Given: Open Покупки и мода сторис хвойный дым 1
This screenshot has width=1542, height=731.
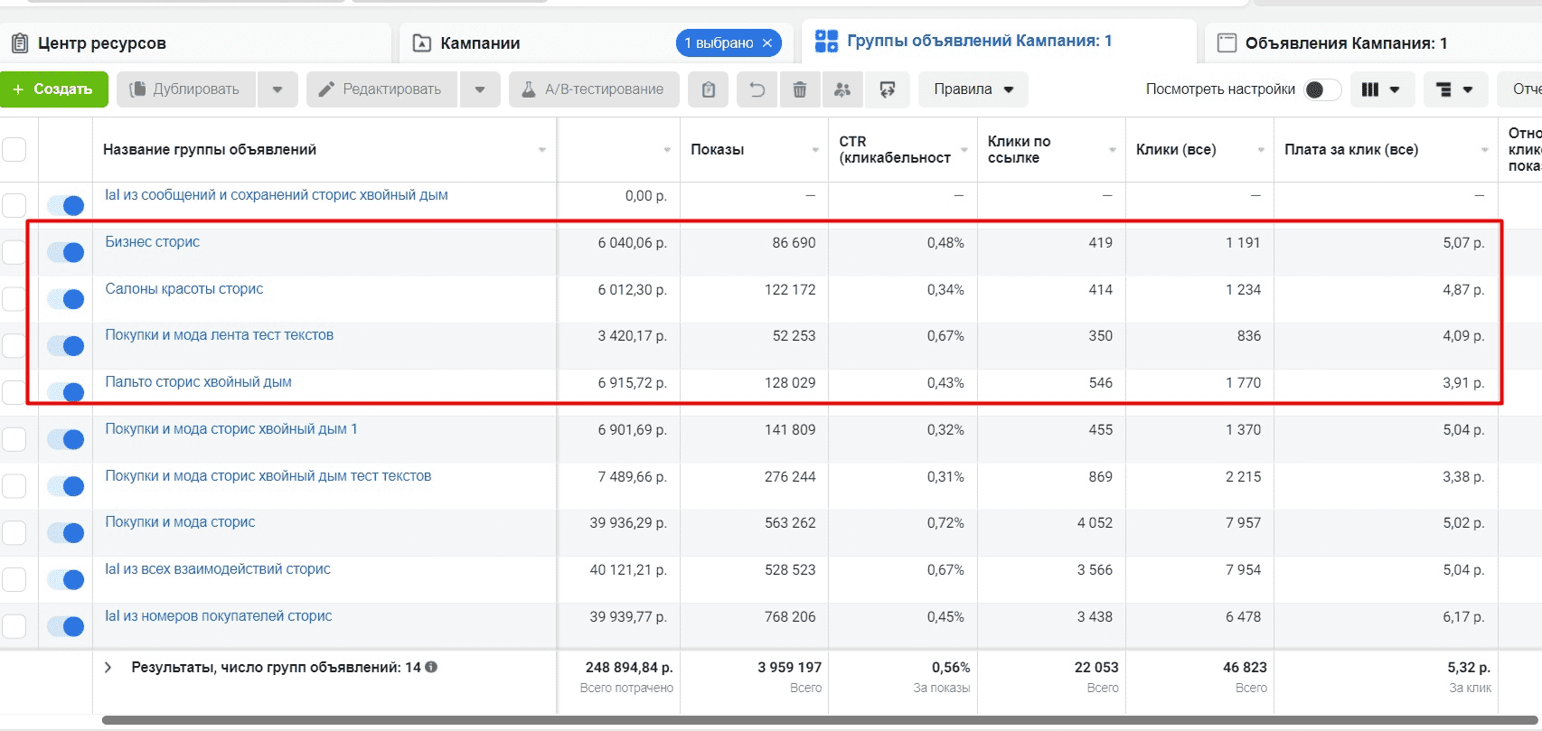Looking at the screenshot, I should coord(231,429).
